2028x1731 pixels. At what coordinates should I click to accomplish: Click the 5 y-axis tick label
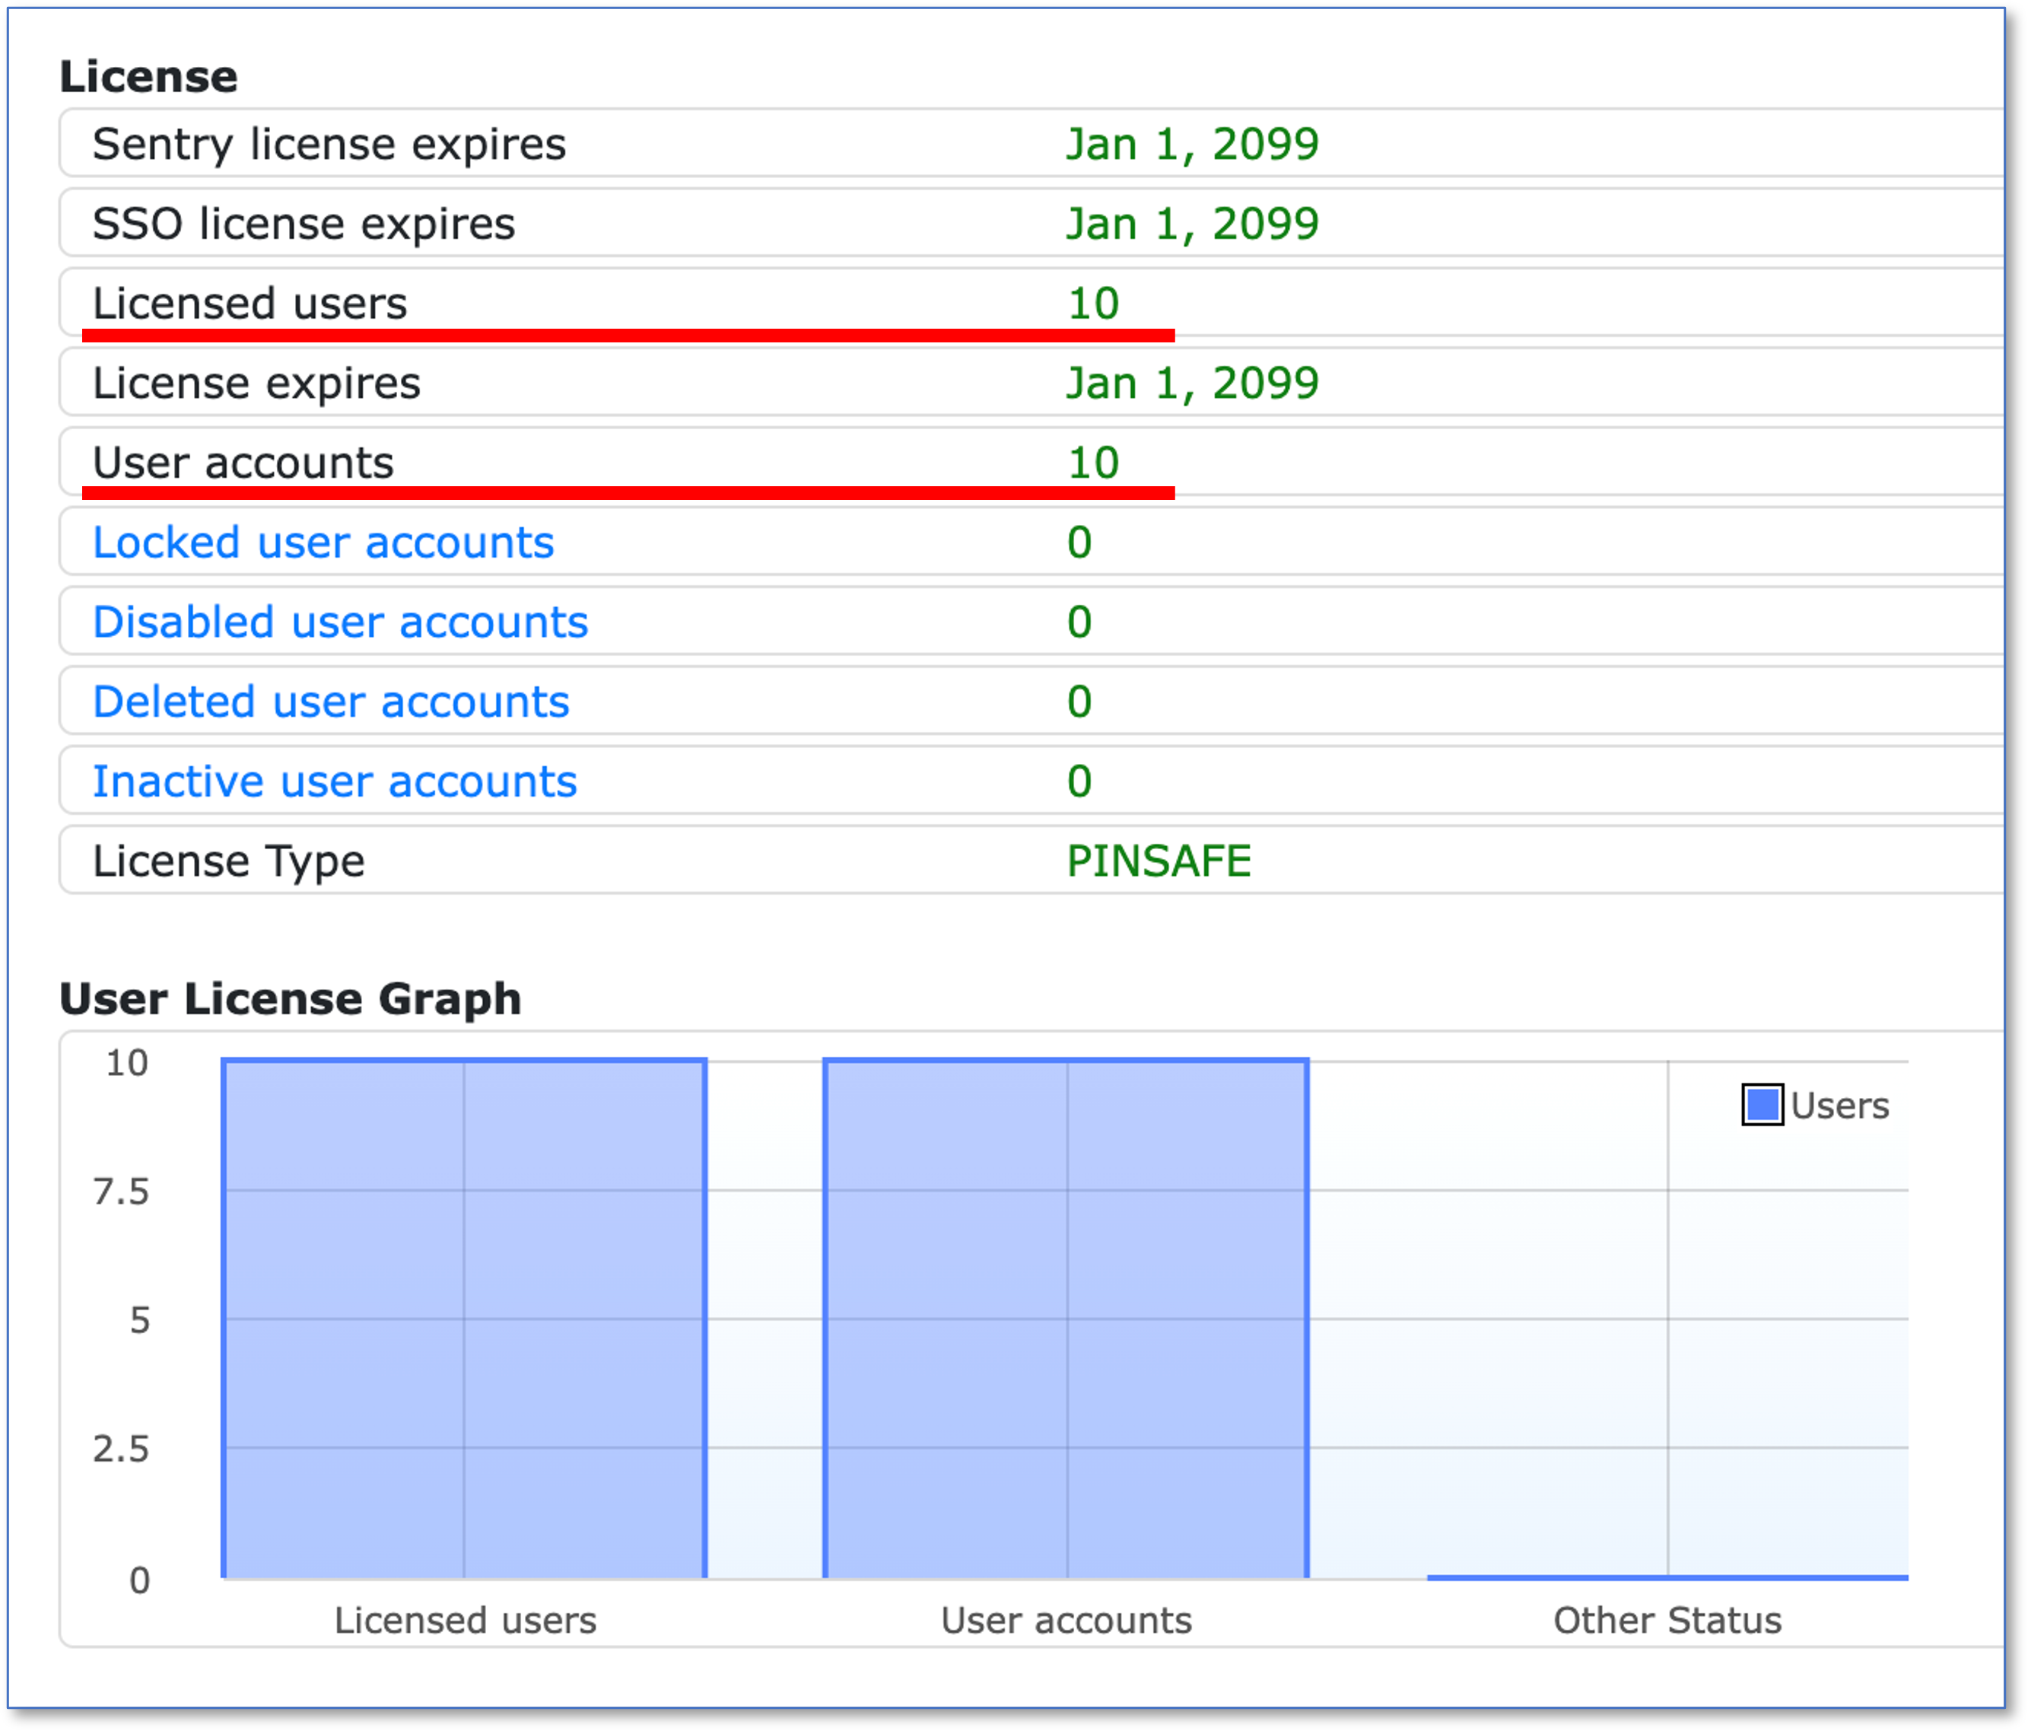click(140, 1320)
